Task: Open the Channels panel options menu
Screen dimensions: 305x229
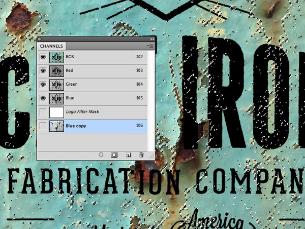Action: [151, 46]
